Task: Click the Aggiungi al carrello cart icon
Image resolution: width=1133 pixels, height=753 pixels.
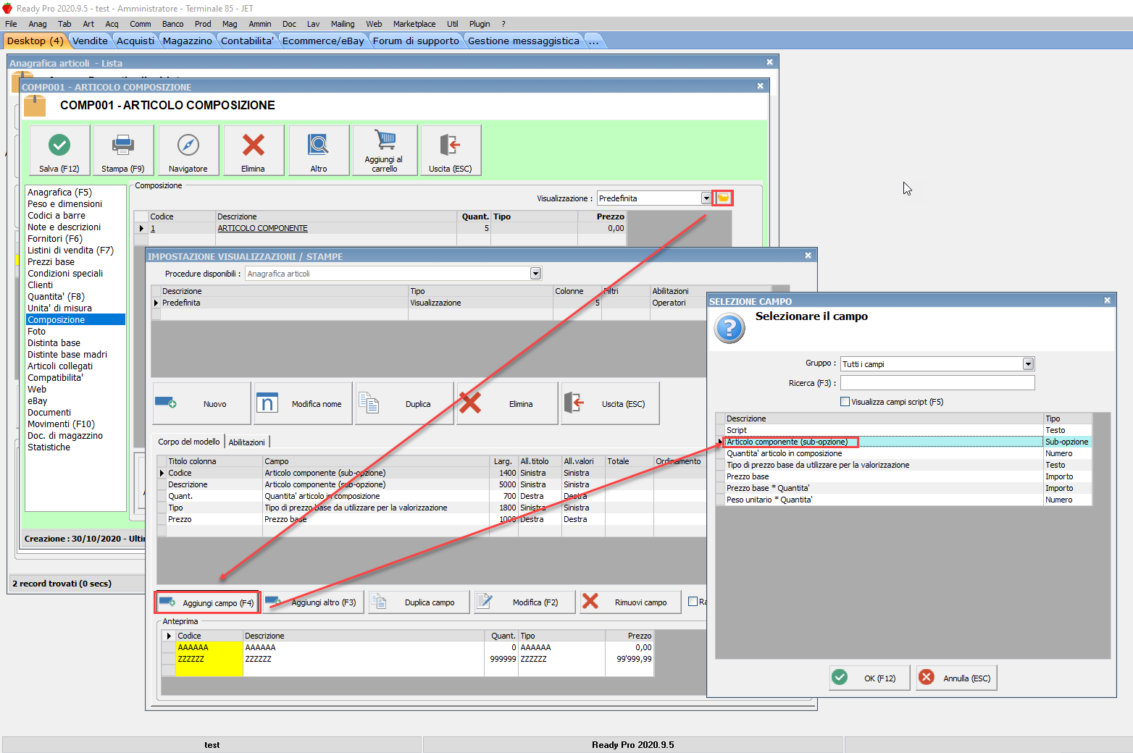Action: [385, 140]
